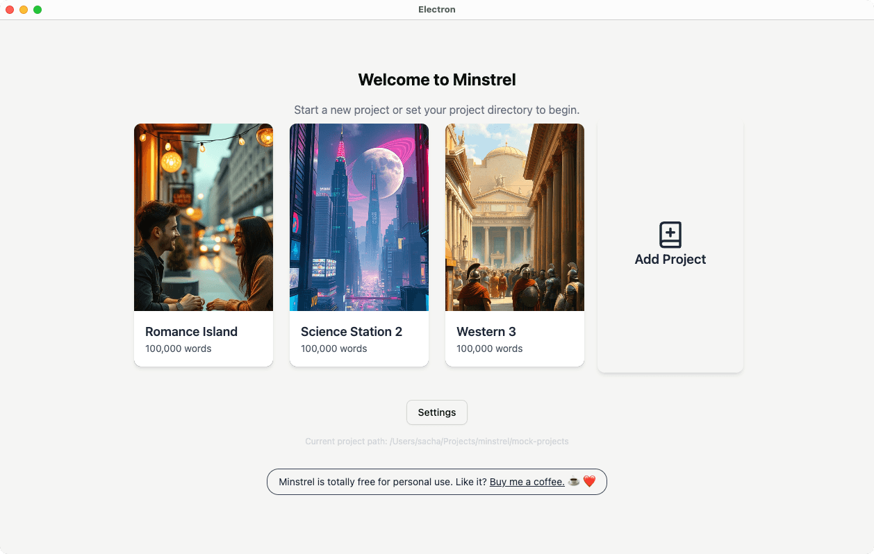Image resolution: width=874 pixels, height=554 pixels.
Task: Select the Western 3 project title
Action: 486,332
